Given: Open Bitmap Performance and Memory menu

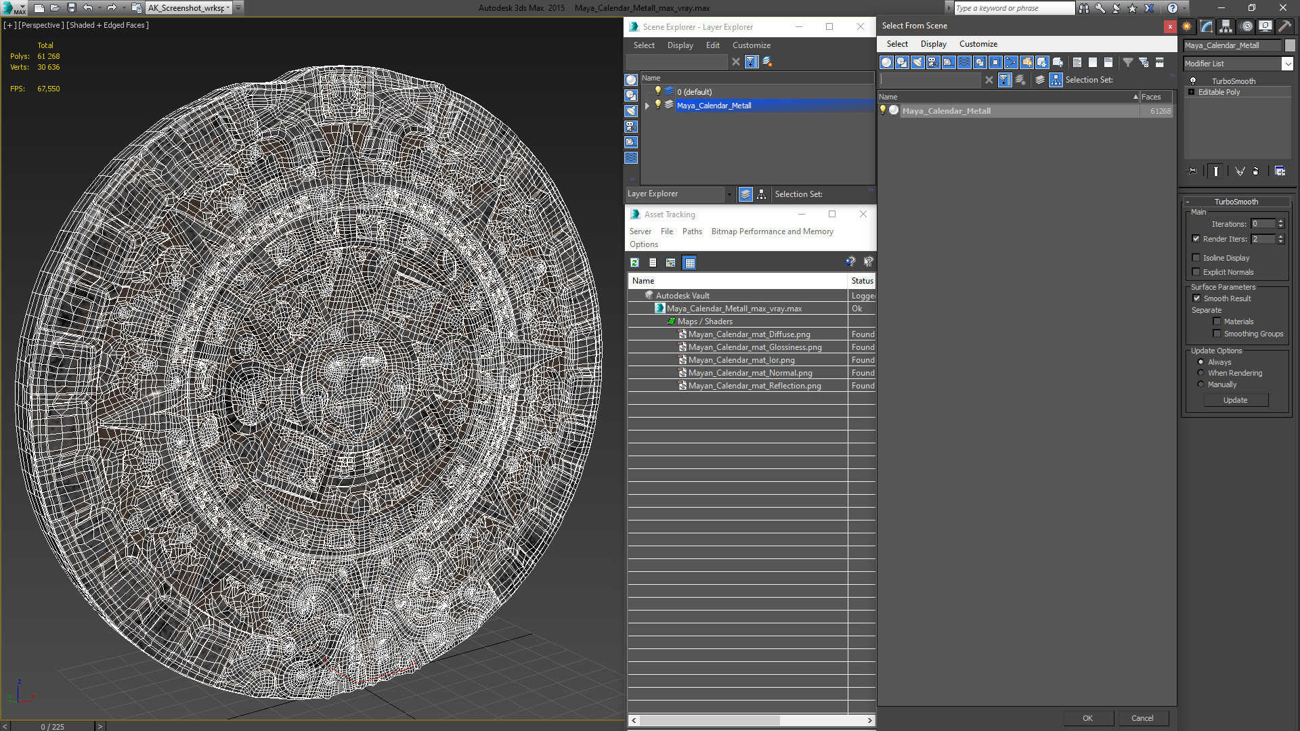Looking at the screenshot, I should tap(772, 231).
